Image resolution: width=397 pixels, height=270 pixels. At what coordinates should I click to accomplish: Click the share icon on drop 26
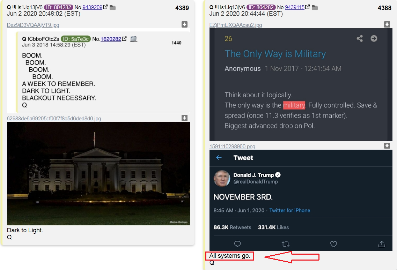[x=360, y=38]
